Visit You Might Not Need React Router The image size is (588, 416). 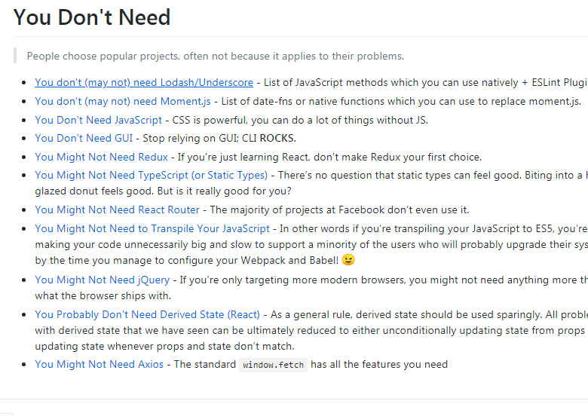click(117, 210)
